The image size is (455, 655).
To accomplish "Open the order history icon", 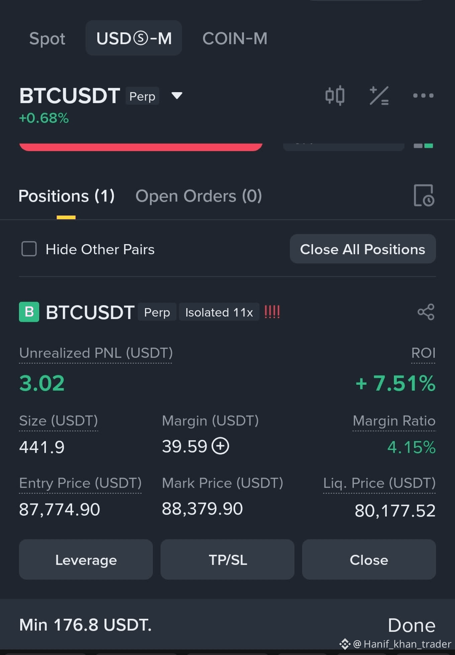I will click(x=424, y=196).
